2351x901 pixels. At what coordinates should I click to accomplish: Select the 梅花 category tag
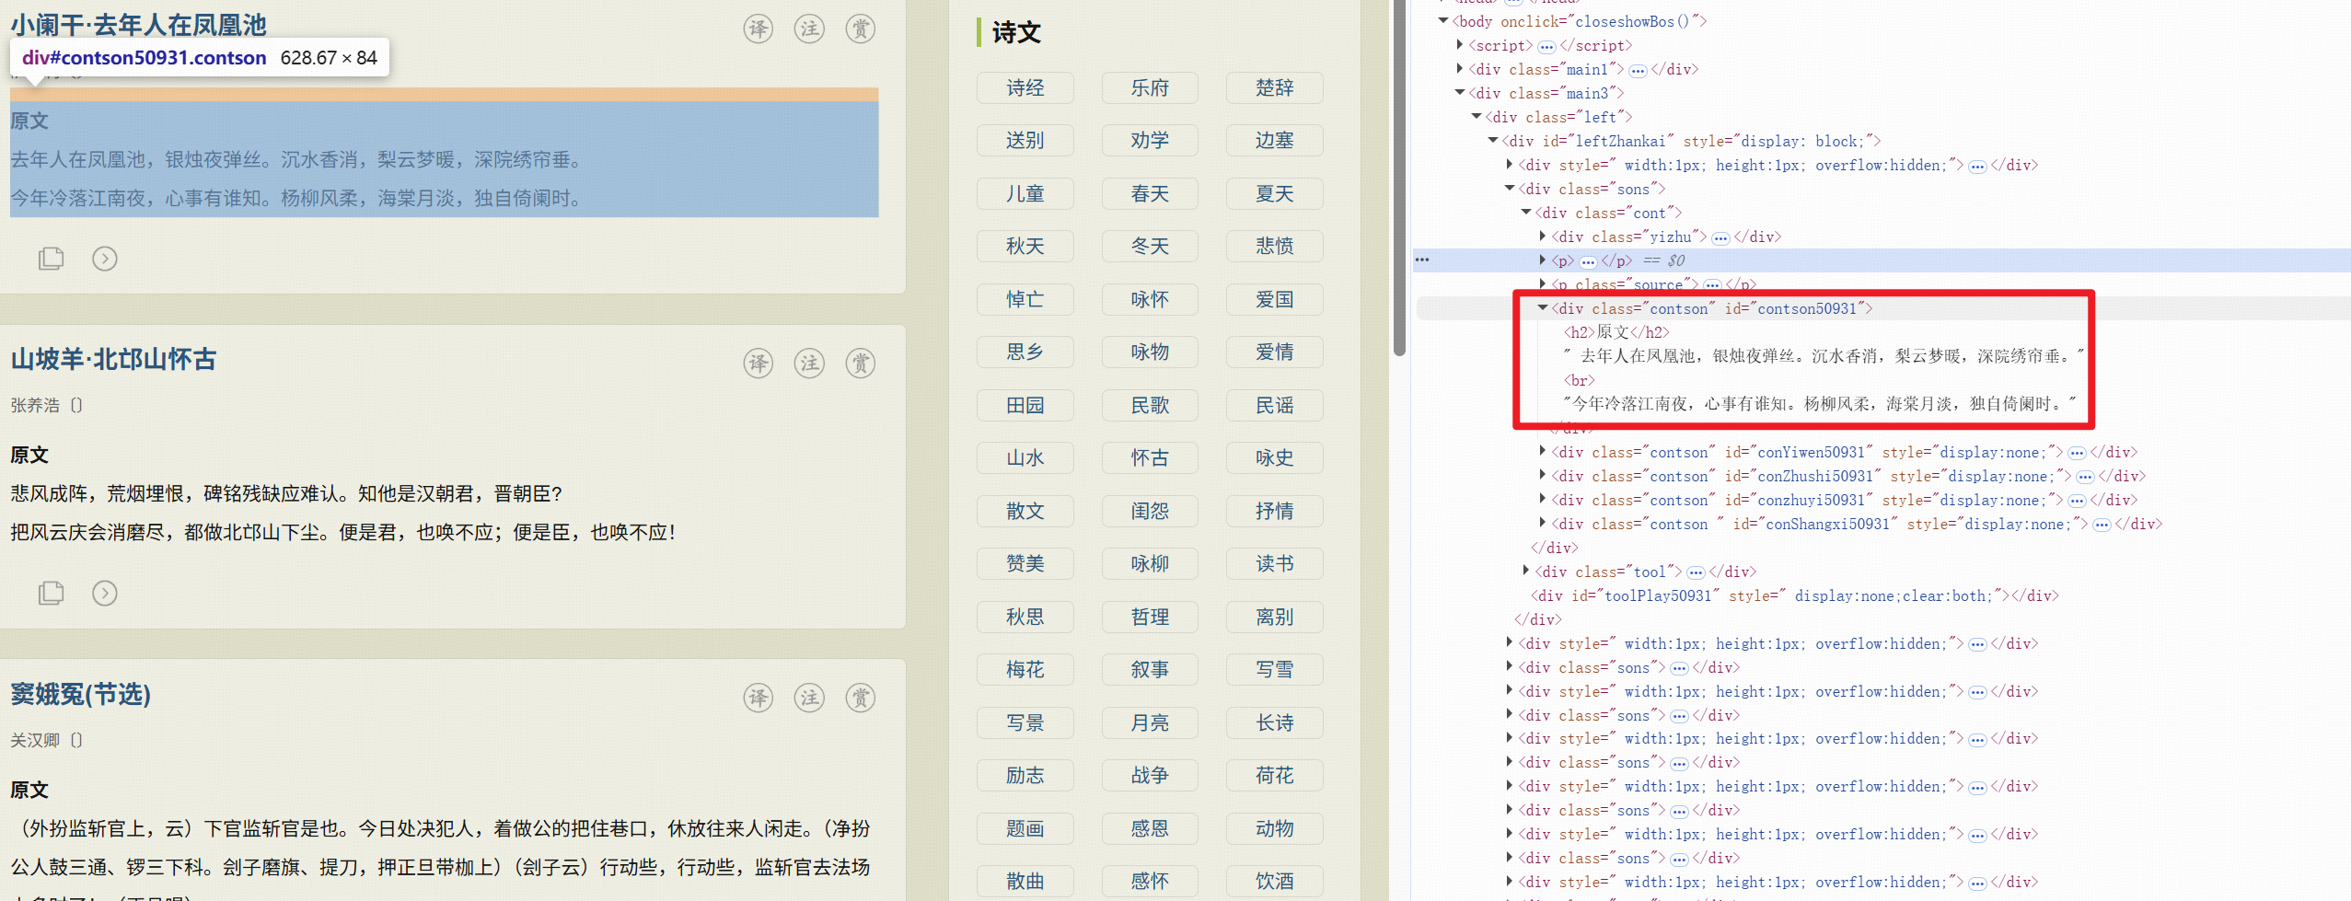1025,669
